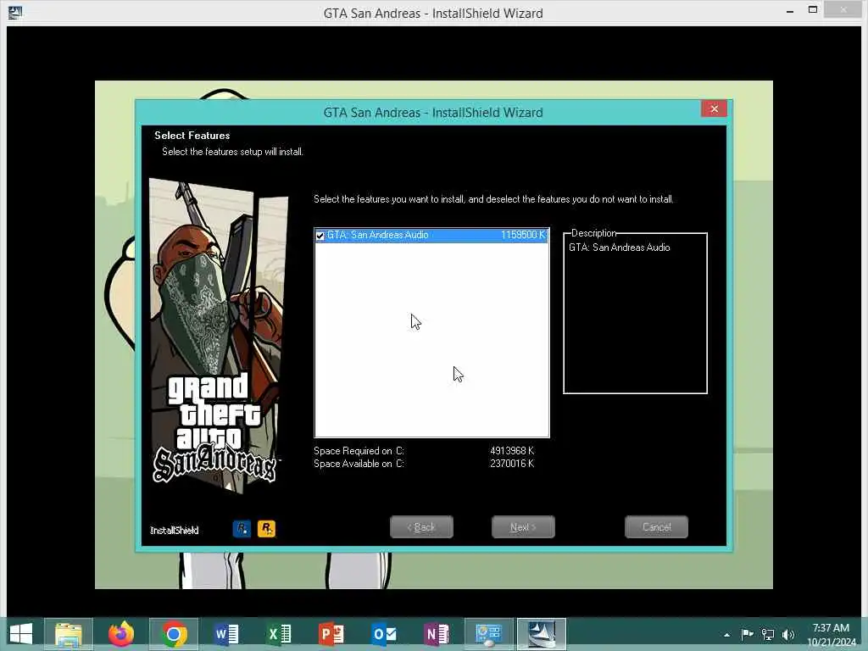Image resolution: width=868 pixels, height=651 pixels.
Task: Minimize the outer InstallShield window
Action: point(790,11)
